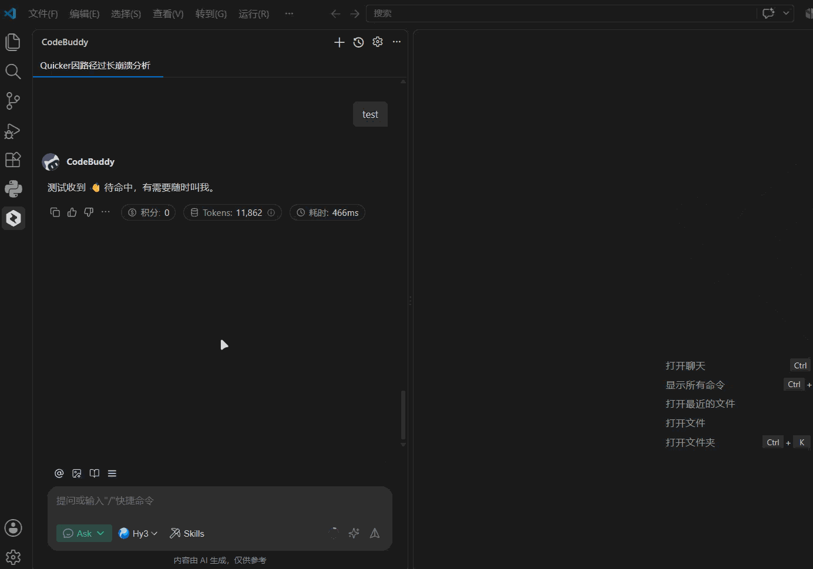Screen dimensions: 813x569
Task: Open the 编辑(E) menu
Action: coord(85,13)
